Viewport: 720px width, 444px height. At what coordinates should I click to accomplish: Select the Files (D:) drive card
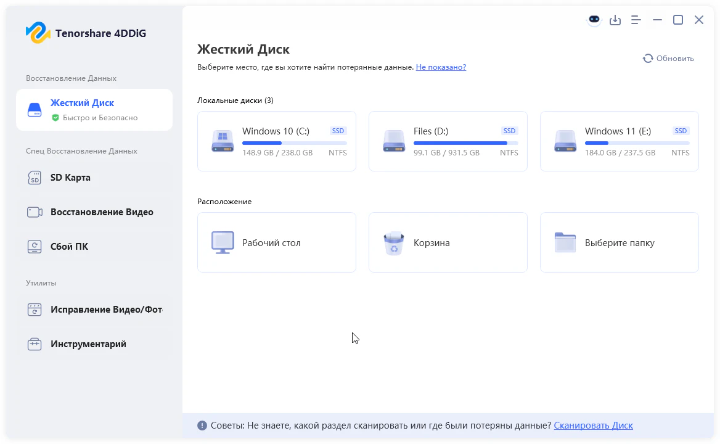point(448,141)
